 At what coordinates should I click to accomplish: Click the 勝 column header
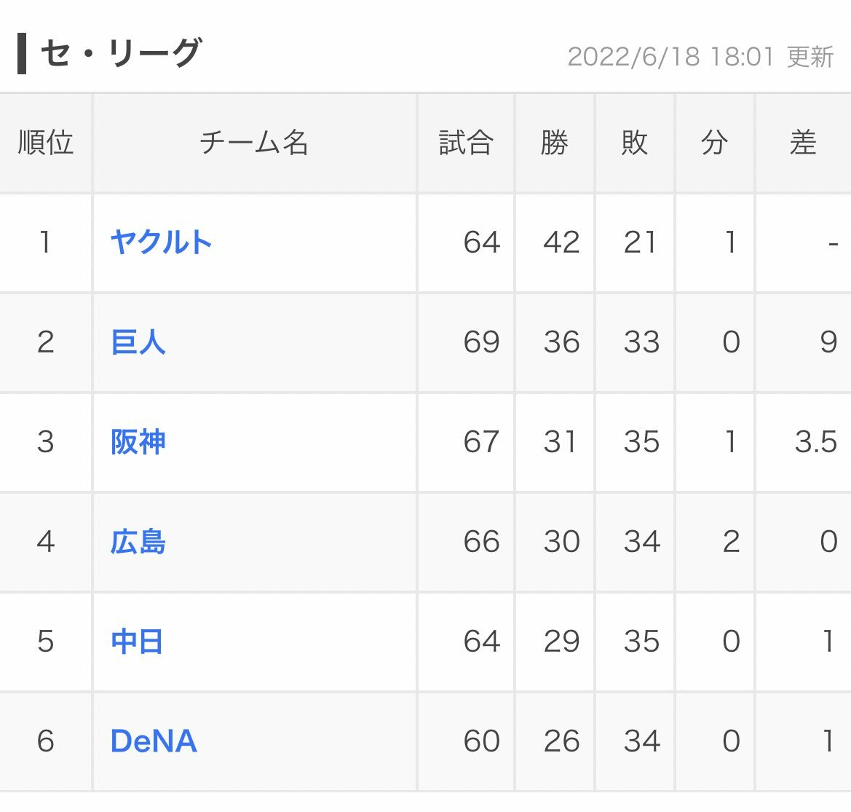pyautogui.click(x=555, y=143)
